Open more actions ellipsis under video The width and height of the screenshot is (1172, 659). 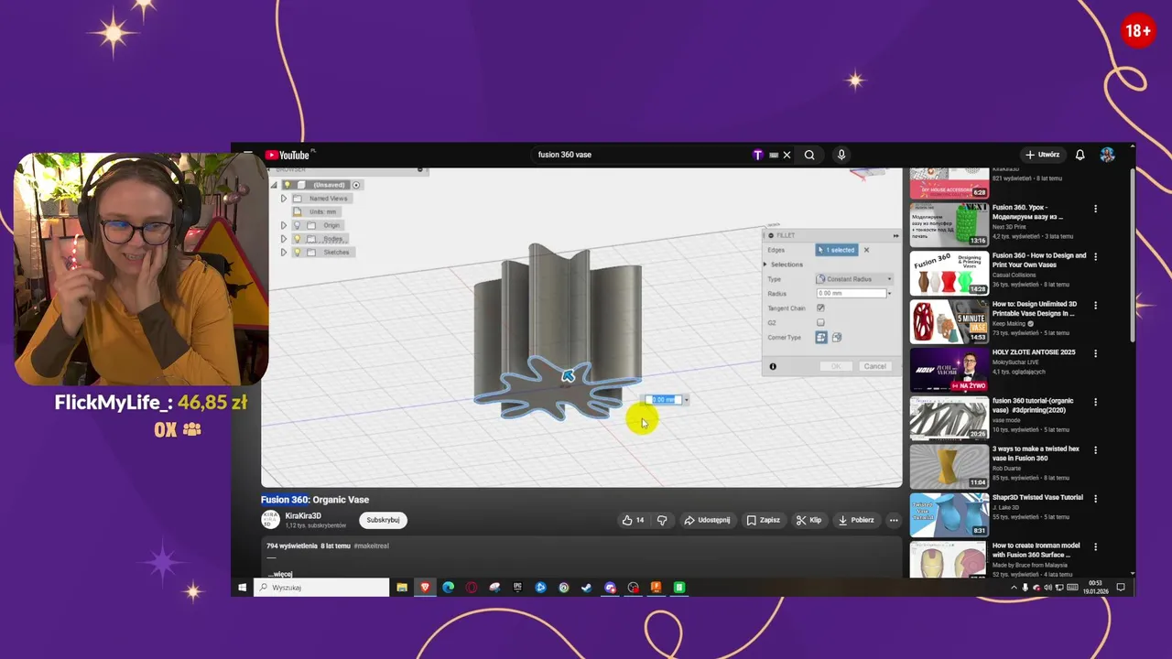click(x=894, y=520)
